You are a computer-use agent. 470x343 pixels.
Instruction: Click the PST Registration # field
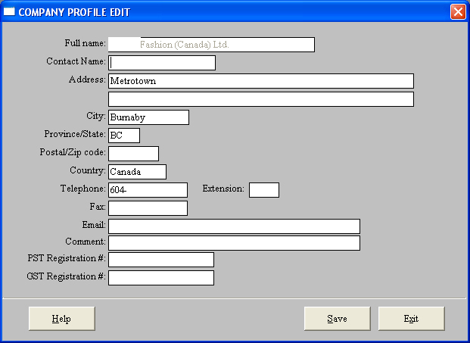click(161, 260)
